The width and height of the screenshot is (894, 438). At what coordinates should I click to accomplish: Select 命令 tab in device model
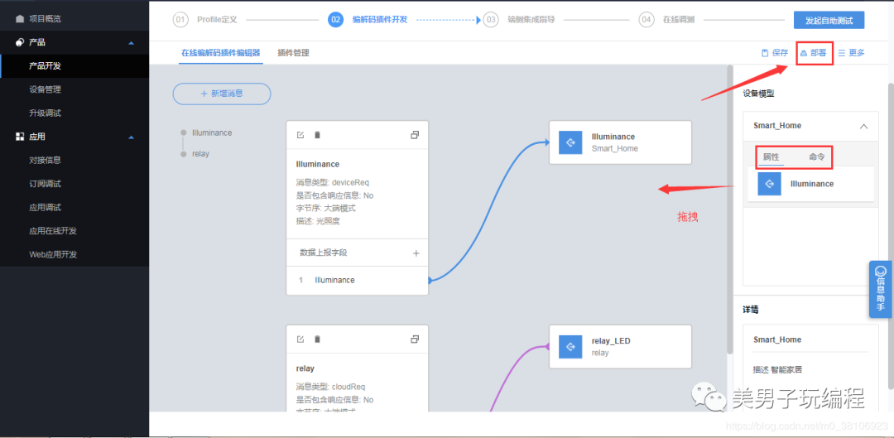[x=816, y=157]
